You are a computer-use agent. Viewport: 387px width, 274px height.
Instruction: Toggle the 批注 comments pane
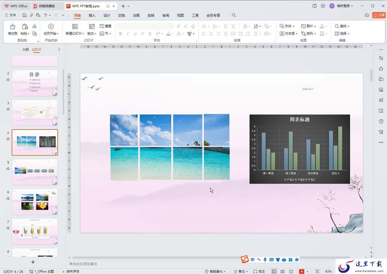tap(259, 271)
